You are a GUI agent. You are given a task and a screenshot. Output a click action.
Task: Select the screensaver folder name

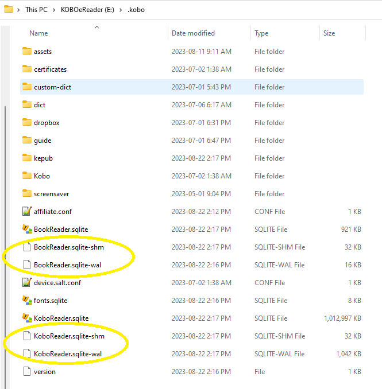click(x=52, y=194)
